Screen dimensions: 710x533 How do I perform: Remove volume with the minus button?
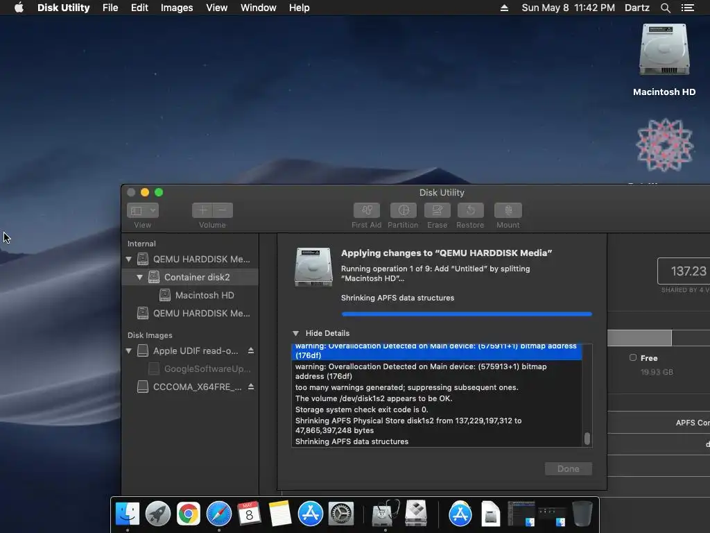tap(223, 210)
